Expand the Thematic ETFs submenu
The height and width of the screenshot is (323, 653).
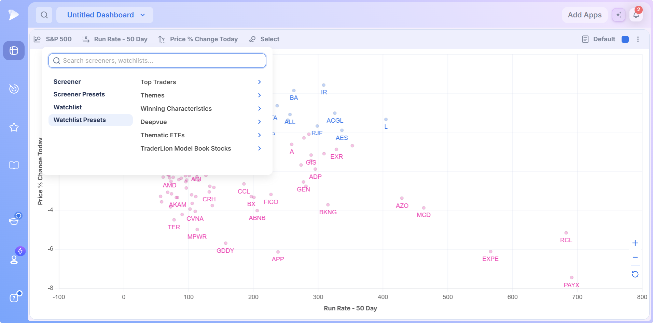201,135
